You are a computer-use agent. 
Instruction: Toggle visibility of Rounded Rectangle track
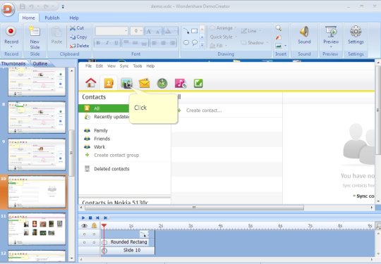[x=85, y=242]
